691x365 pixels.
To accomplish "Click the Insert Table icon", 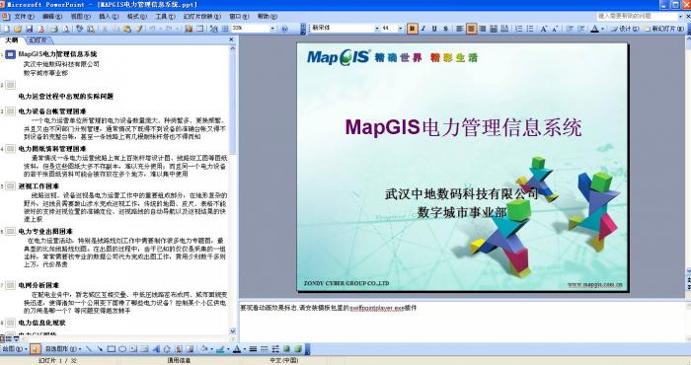I will (199, 29).
